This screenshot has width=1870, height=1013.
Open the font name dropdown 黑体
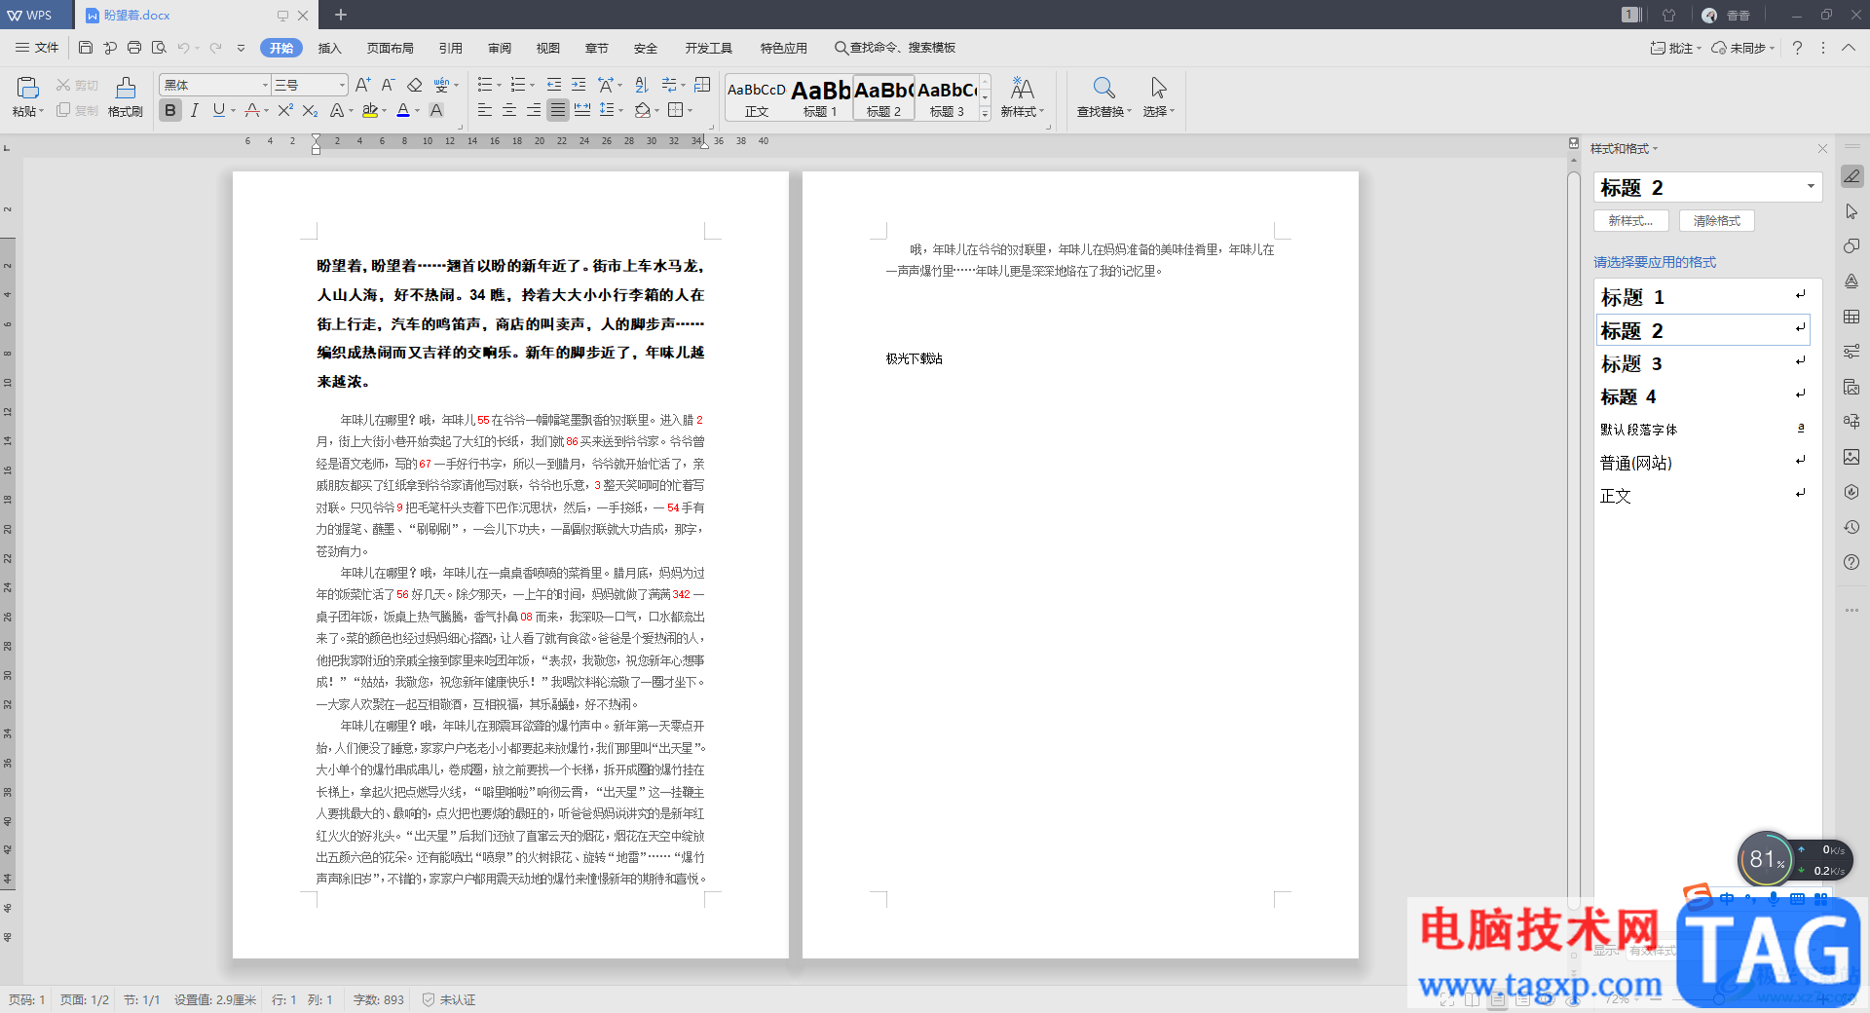(264, 86)
